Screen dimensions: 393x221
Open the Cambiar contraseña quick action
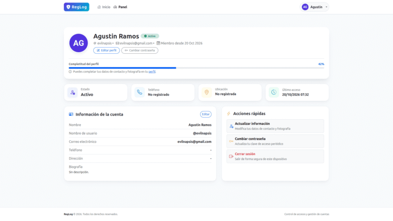pyautogui.click(x=275, y=141)
